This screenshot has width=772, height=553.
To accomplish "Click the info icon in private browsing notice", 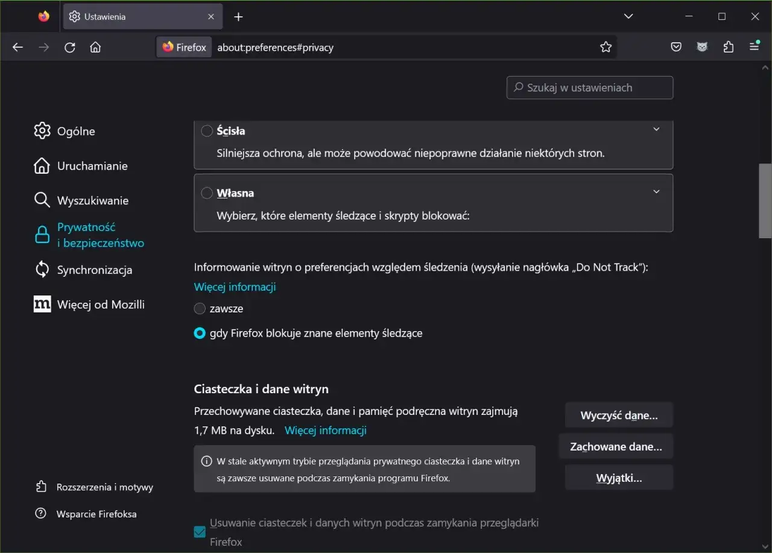I will click(x=206, y=461).
